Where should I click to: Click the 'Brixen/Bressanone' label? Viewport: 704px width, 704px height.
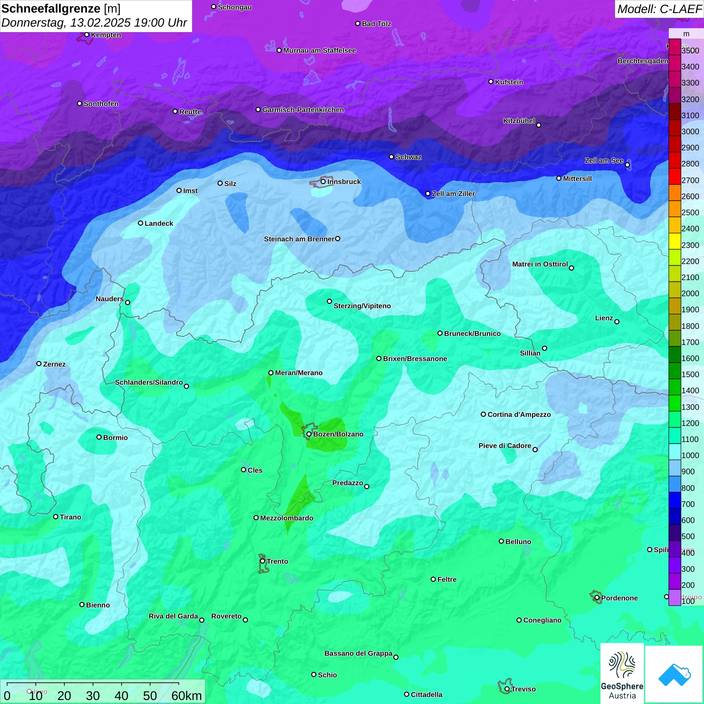[x=415, y=359]
